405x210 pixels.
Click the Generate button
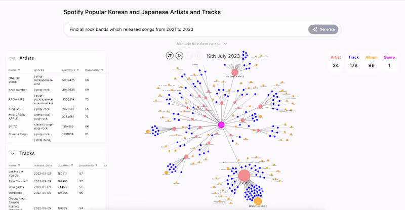pos(323,29)
